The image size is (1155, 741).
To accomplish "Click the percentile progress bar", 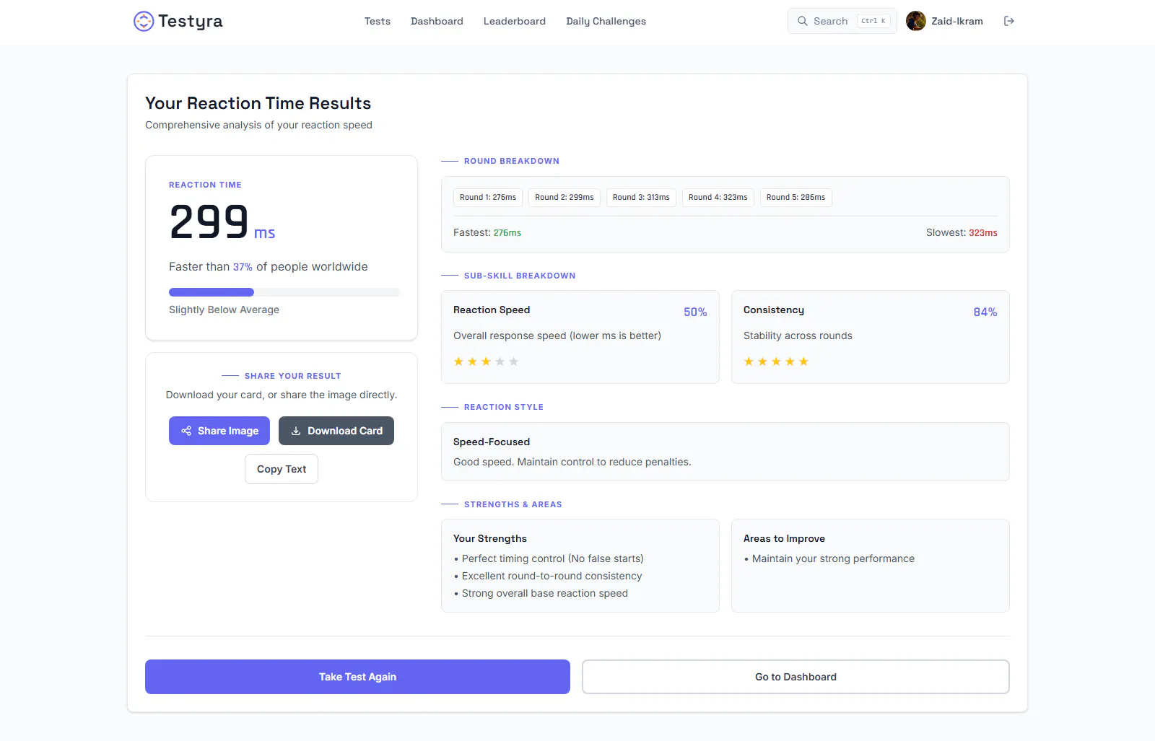I will (284, 292).
